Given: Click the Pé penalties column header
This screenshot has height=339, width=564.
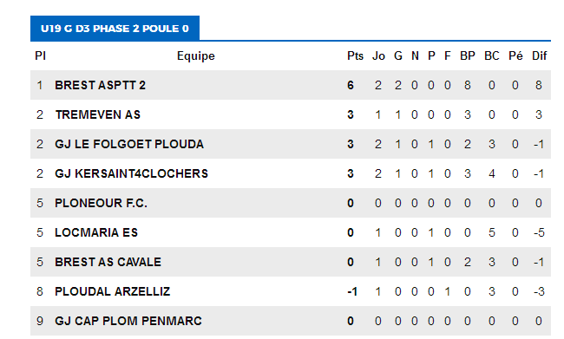Looking at the screenshot, I should pos(515,56).
